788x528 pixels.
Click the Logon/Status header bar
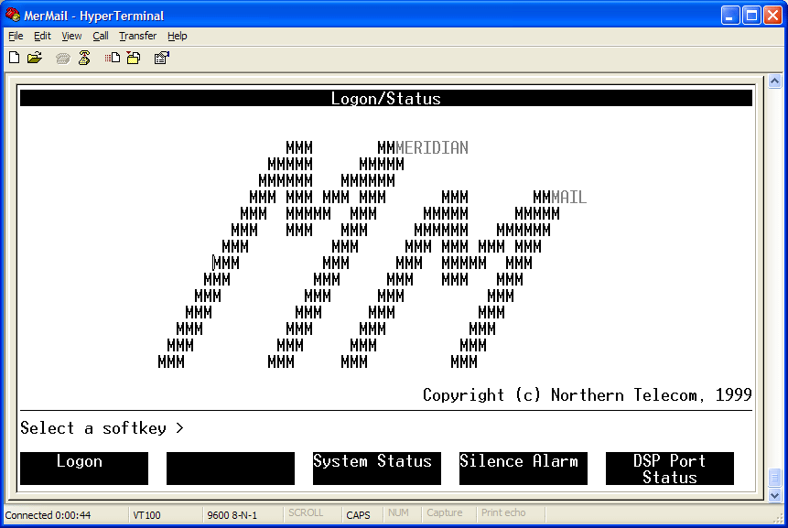click(x=386, y=98)
